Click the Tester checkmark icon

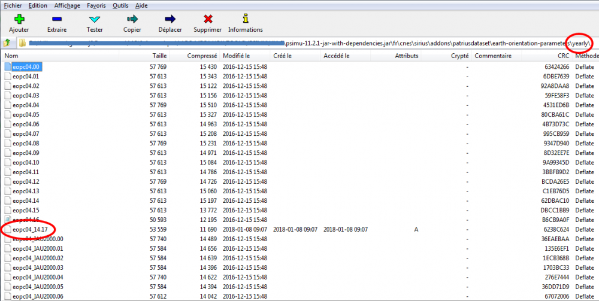pos(94,19)
